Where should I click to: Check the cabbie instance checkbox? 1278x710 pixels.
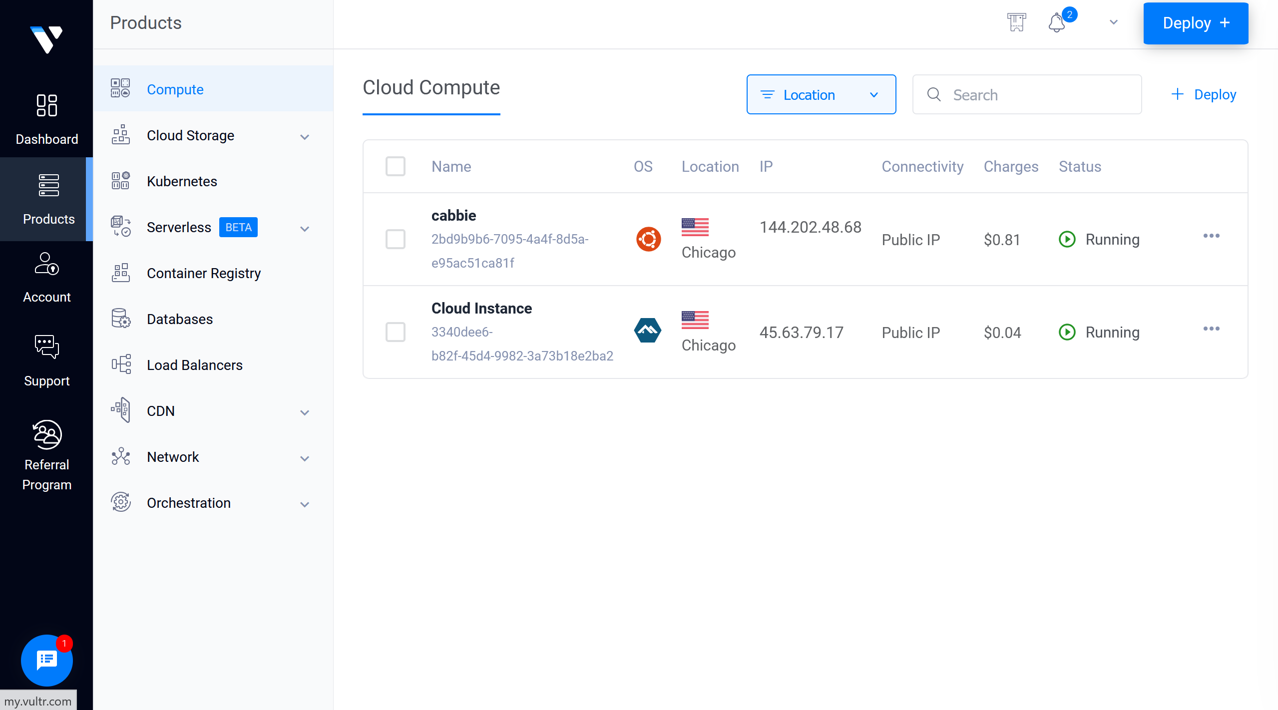pyautogui.click(x=395, y=239)
